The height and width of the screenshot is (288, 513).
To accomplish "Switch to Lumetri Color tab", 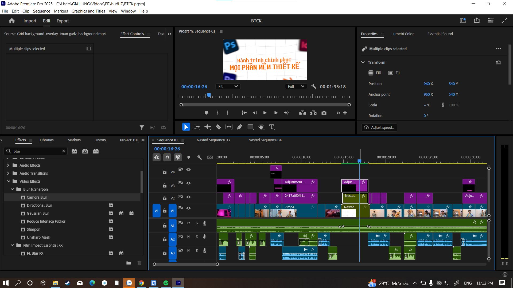I will point(402,34).
